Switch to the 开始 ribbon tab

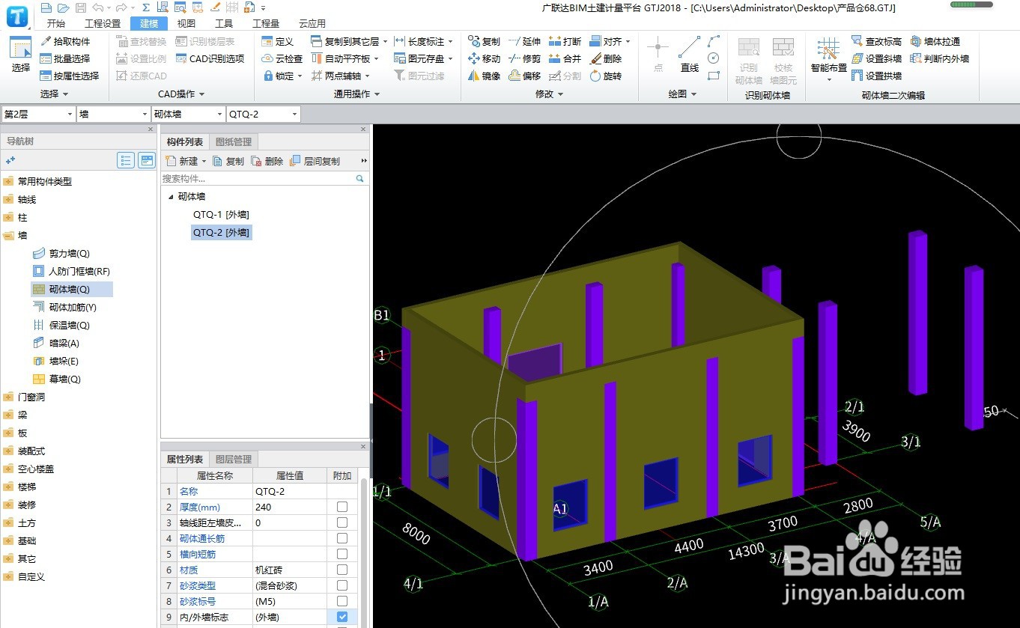click(56, 23)
